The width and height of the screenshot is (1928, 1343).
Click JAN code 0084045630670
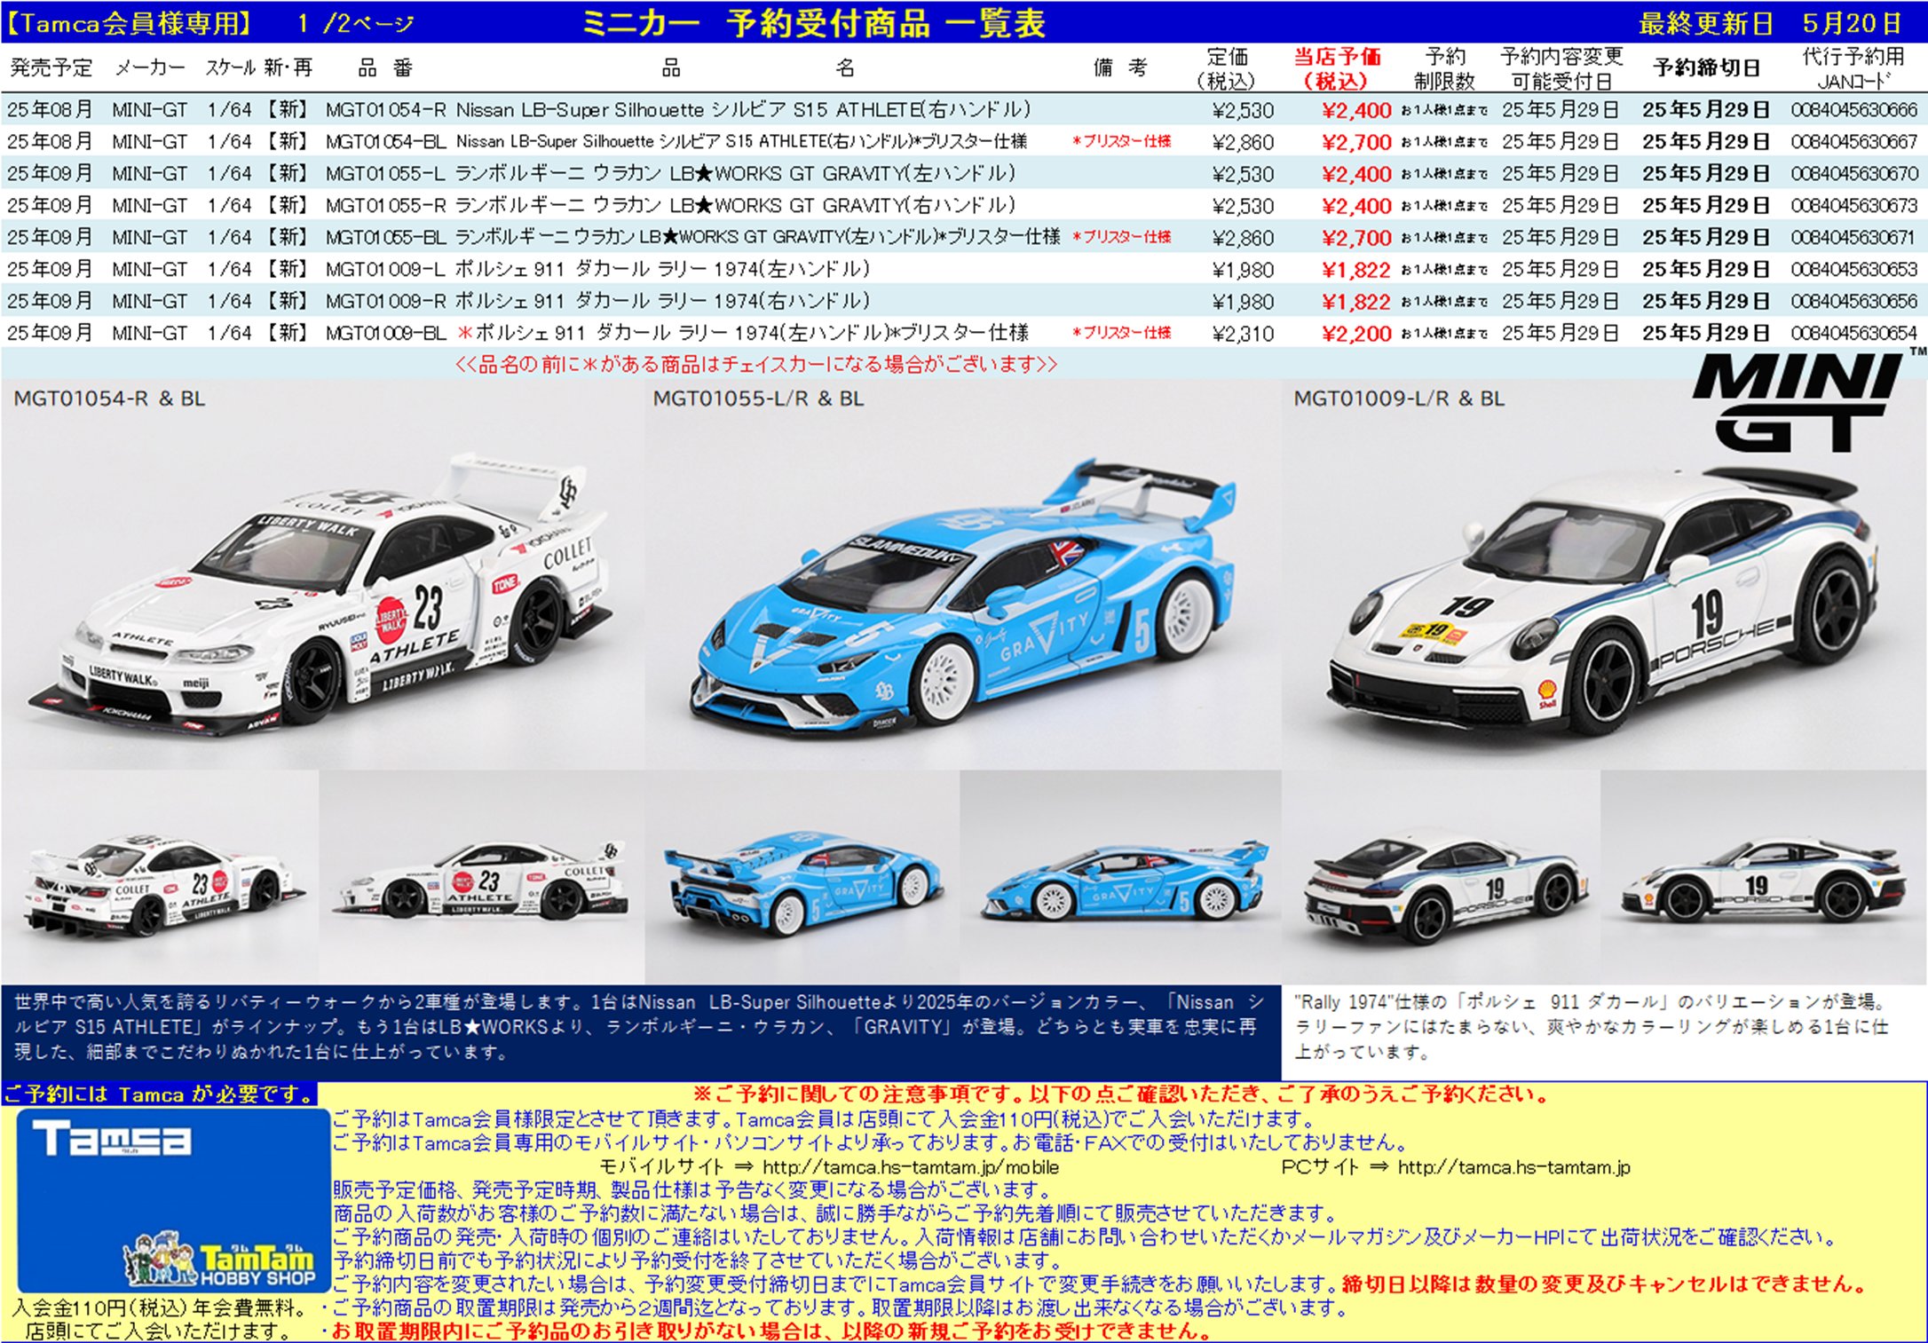[x=1854, y=174]
